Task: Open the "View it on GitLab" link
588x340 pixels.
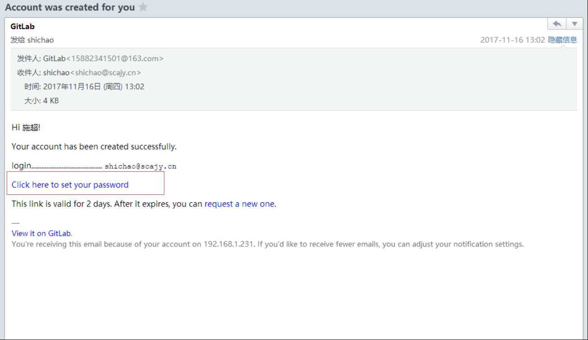Action: 41,233
